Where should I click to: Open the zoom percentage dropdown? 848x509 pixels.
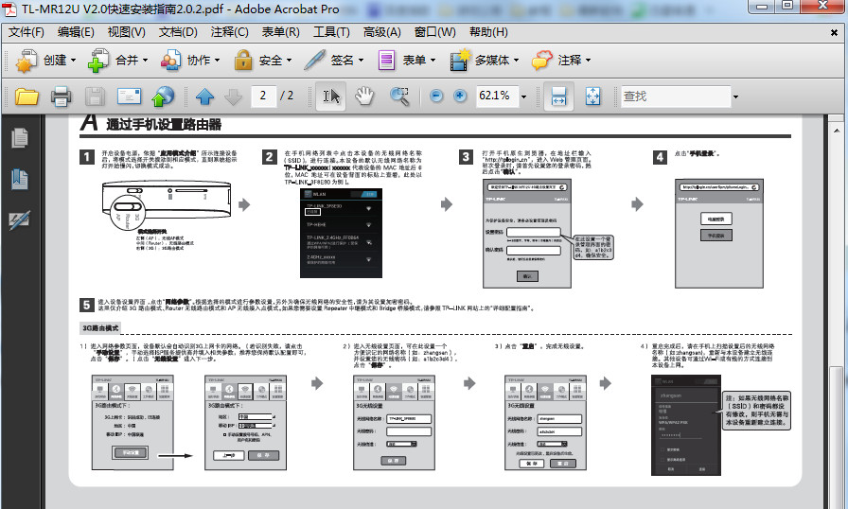[523, 97]
